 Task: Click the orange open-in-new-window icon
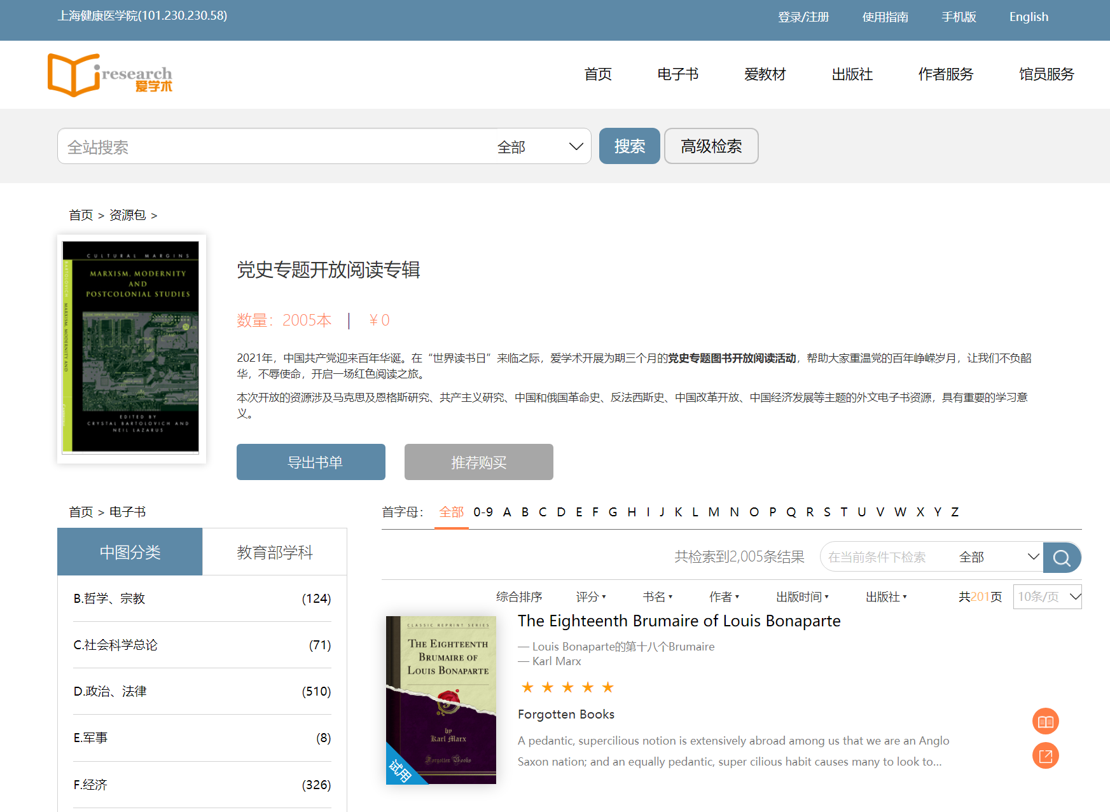click(x=1045, y=756)
